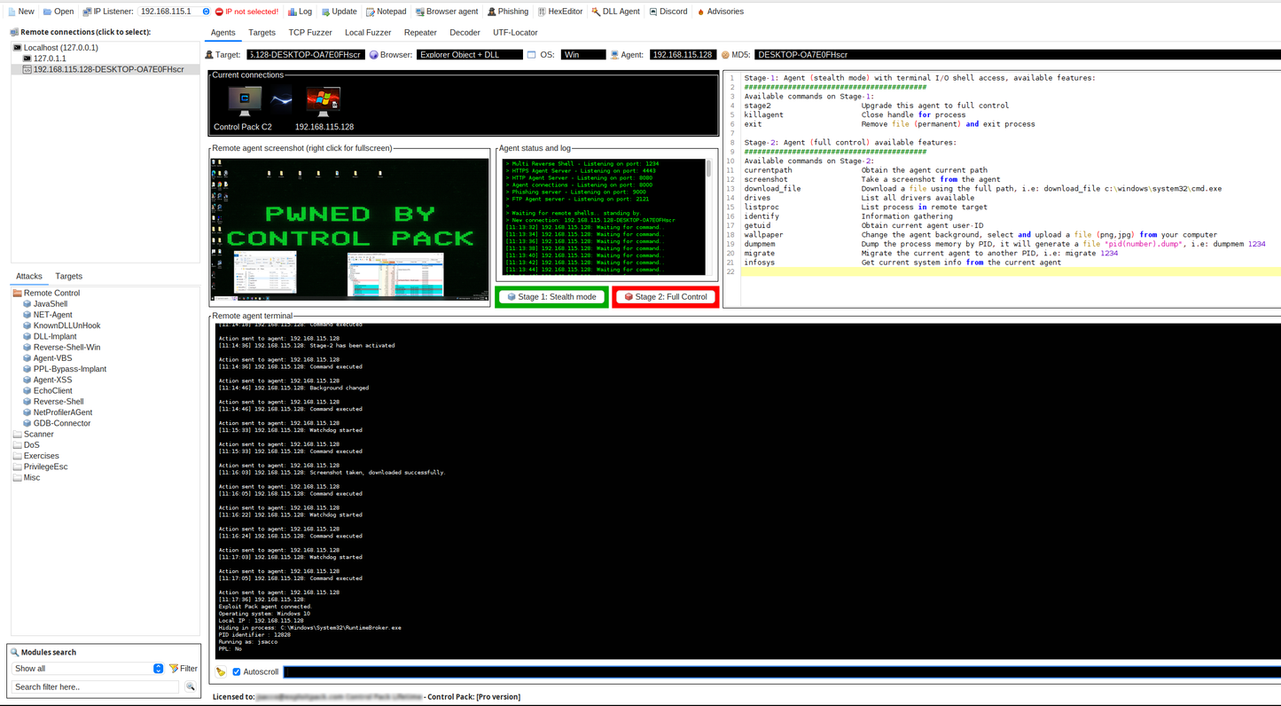This screenshot has height=706, width=1281.
Task: Switch to the TCP Fuzzer tab
Action: pyautogui.click(x=309, y=33)
